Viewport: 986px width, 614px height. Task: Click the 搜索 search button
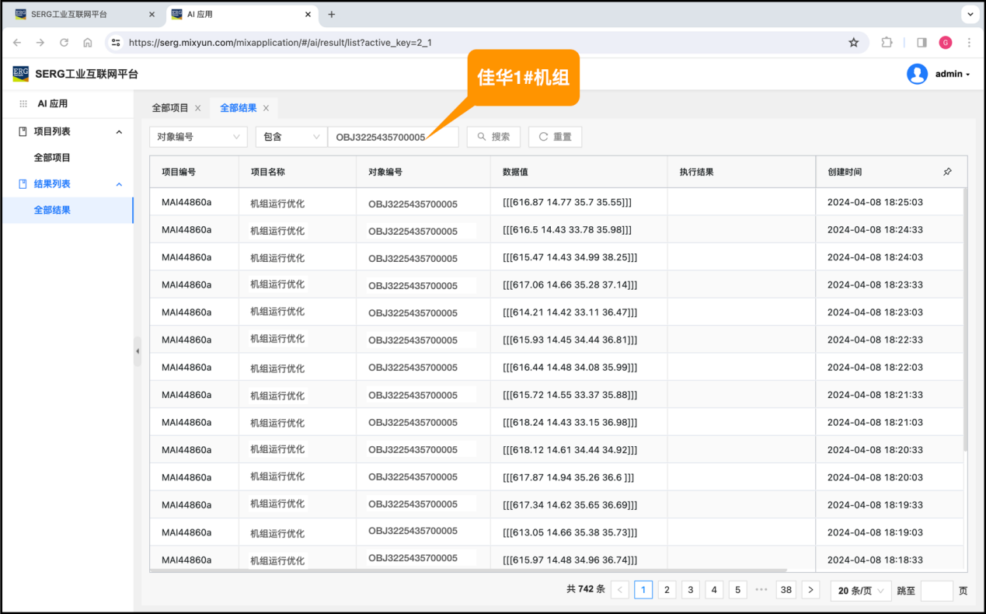494,137
